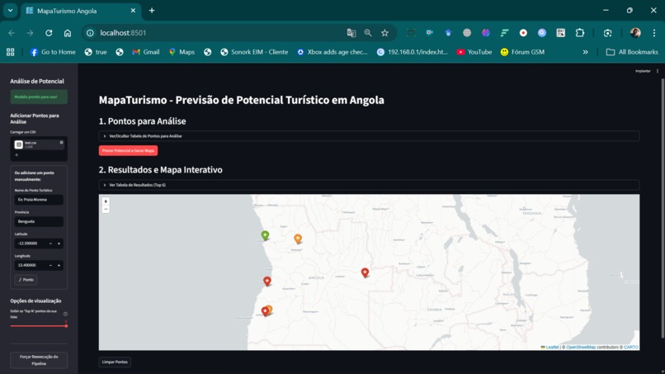View site information for localhost
This screenshot has width=665, height=374.
point(90,33)
